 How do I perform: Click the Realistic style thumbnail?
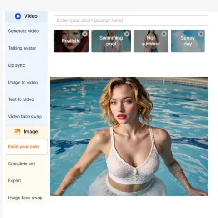point(71,41)
